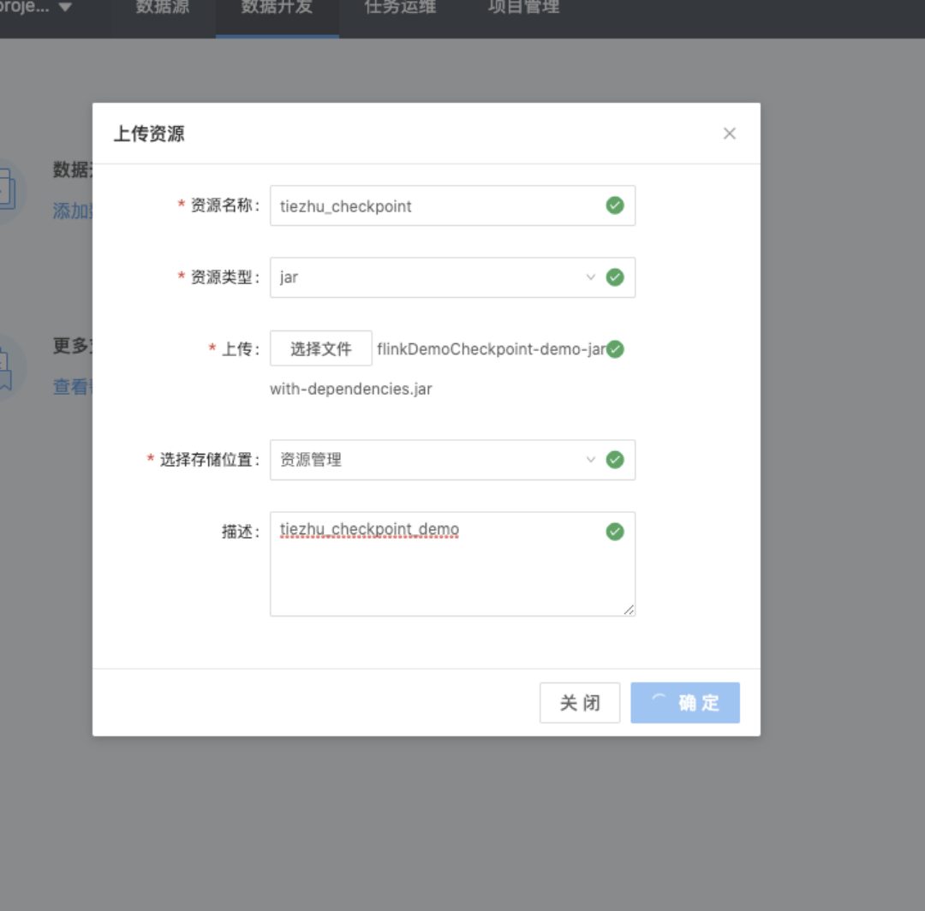Click the 上传资源 dialog title

(x=149, y=134)
